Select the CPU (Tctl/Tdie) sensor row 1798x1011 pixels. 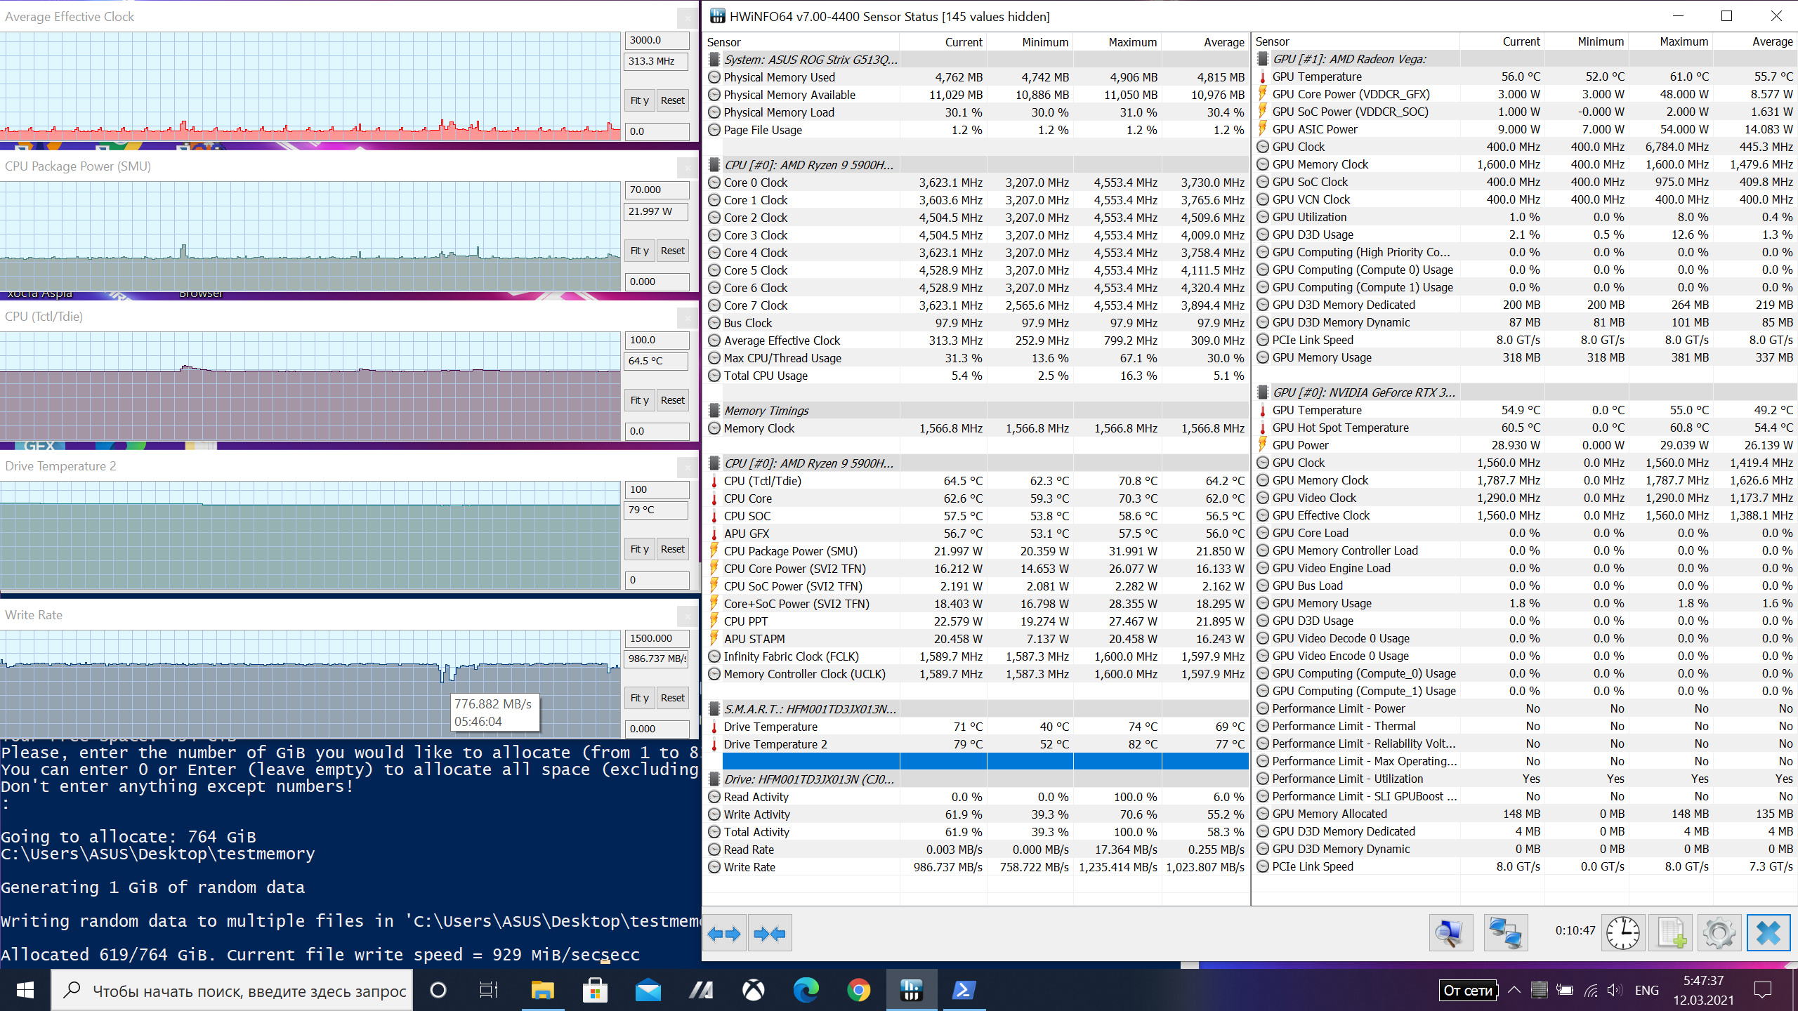pyautogui.click(x=976, y=481)
